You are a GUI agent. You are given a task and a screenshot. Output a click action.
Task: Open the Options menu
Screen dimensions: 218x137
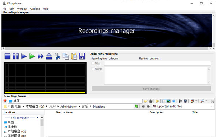tap(35, 9)
